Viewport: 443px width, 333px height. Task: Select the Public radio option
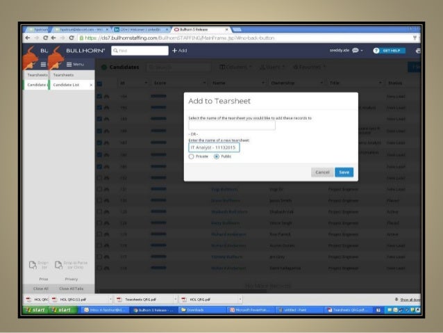tap(217, 156)
